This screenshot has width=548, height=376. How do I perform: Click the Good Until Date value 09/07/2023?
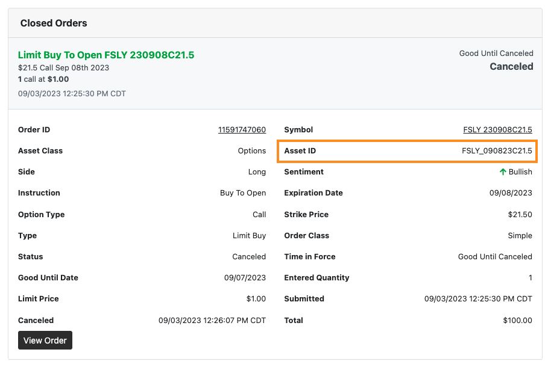pos(245,278)
